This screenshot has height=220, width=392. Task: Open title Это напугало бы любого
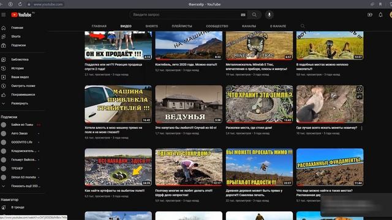click(186, 128)
